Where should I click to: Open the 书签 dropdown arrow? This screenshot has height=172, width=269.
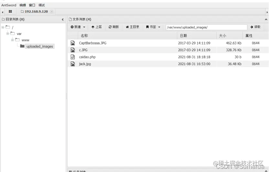tap(159, 27)
